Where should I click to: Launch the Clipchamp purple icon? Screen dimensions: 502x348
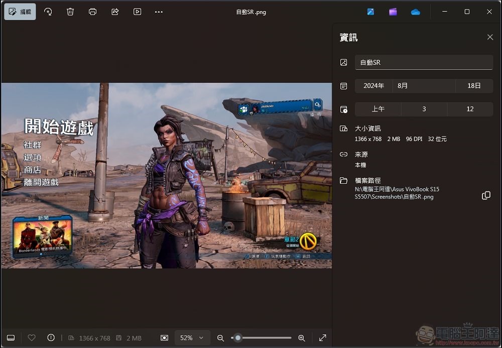393,12
